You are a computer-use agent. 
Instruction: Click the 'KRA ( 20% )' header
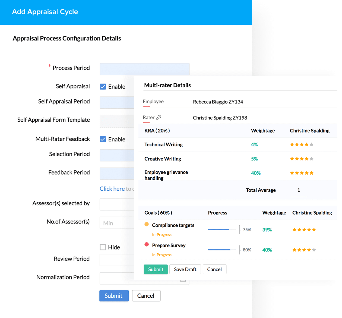coord(157,131)
